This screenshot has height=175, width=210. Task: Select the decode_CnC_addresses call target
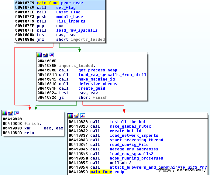(x=134, y=149)
